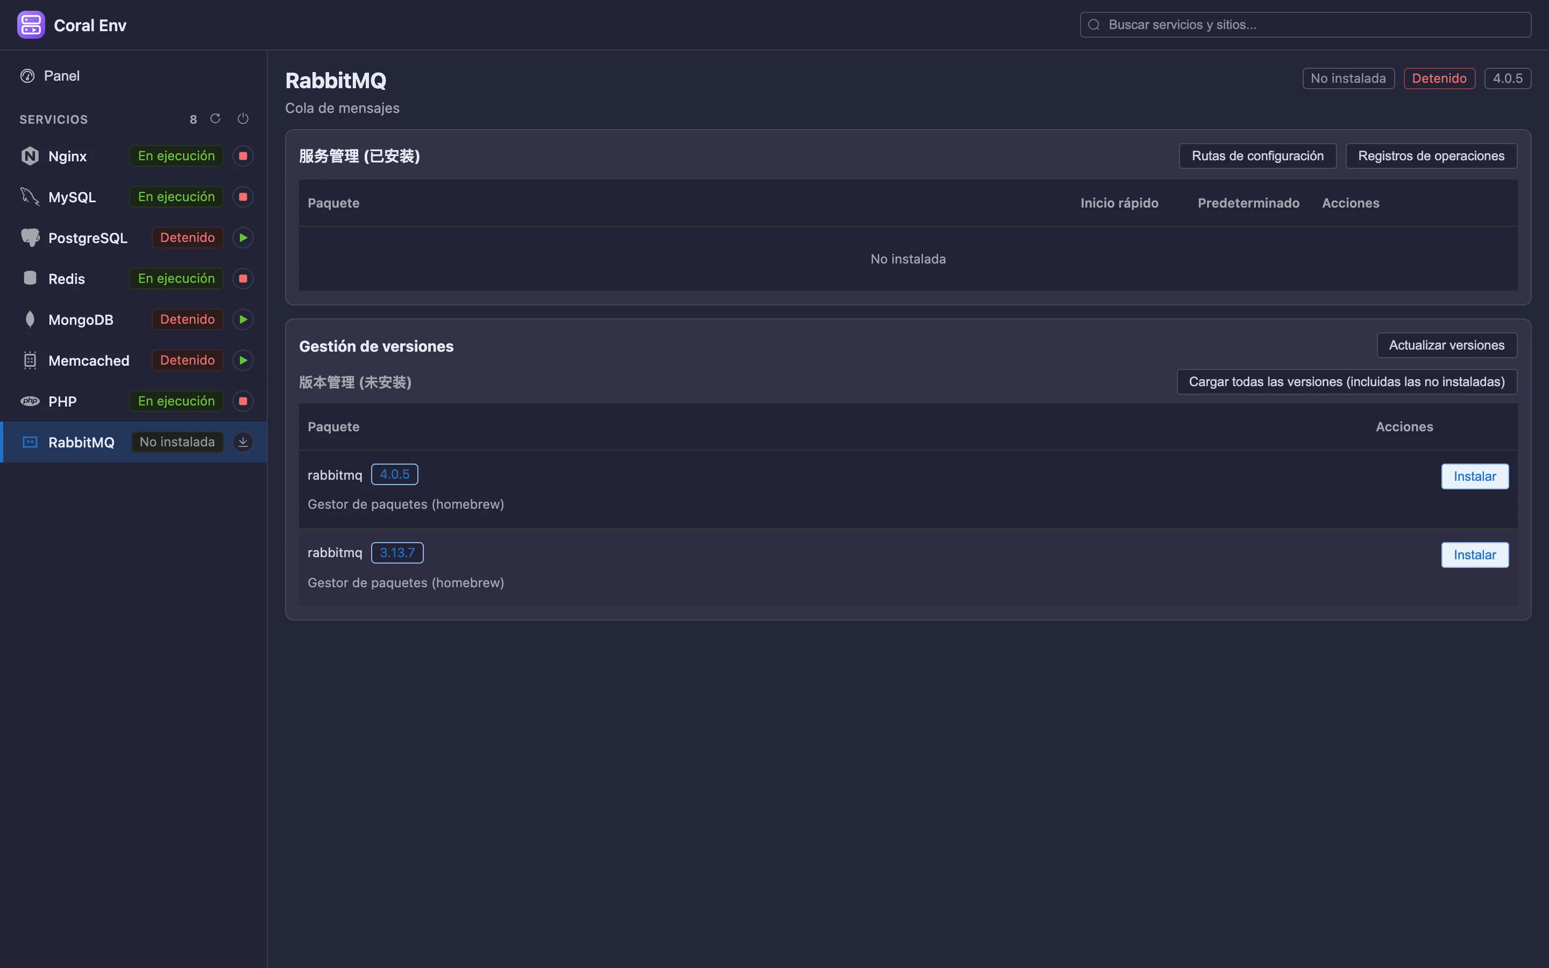Open the Panel dashboard item
The image size is (1549, 968).
134,75
